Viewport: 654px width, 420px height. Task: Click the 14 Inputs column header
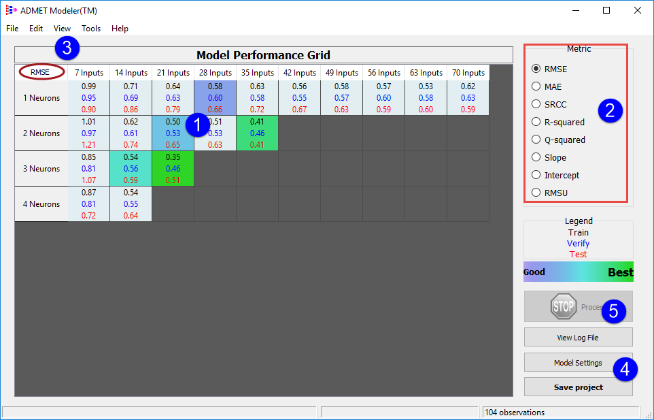[x=131, y=73]
